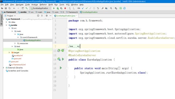Collapse the main folder
Viewport: 175px width, 99px height.
(x=12, y=31)
